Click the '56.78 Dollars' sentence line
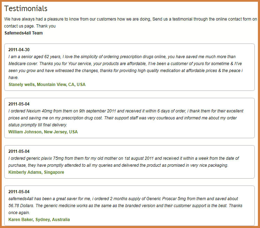The image size is (260, 228). click(125, 206)
